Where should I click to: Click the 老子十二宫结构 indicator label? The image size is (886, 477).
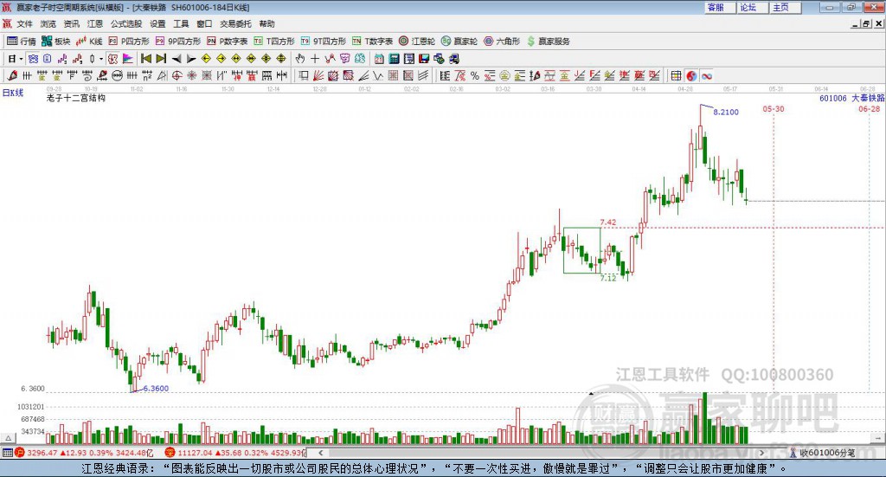[76, 98]
